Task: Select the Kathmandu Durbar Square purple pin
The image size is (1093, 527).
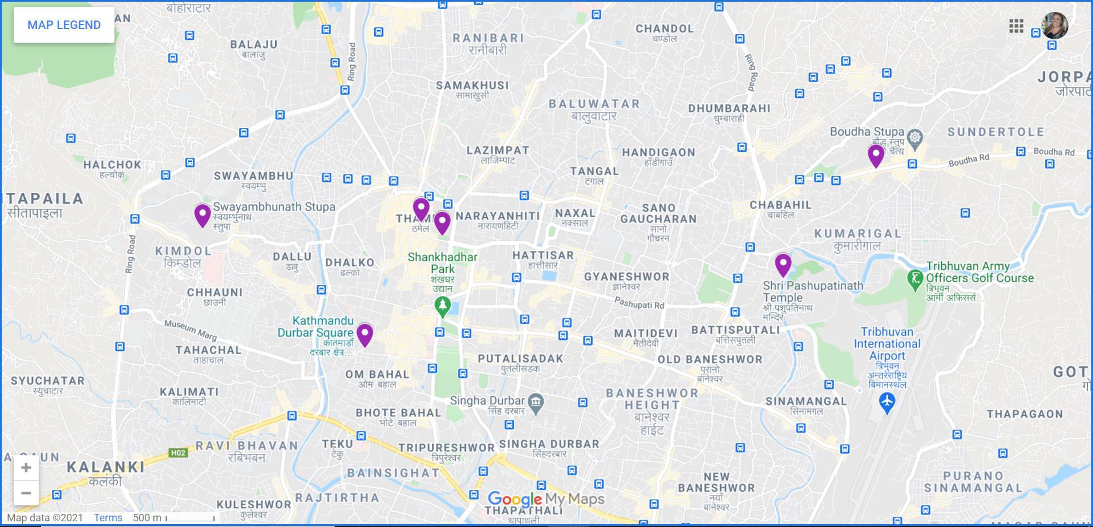Action: 365,335
